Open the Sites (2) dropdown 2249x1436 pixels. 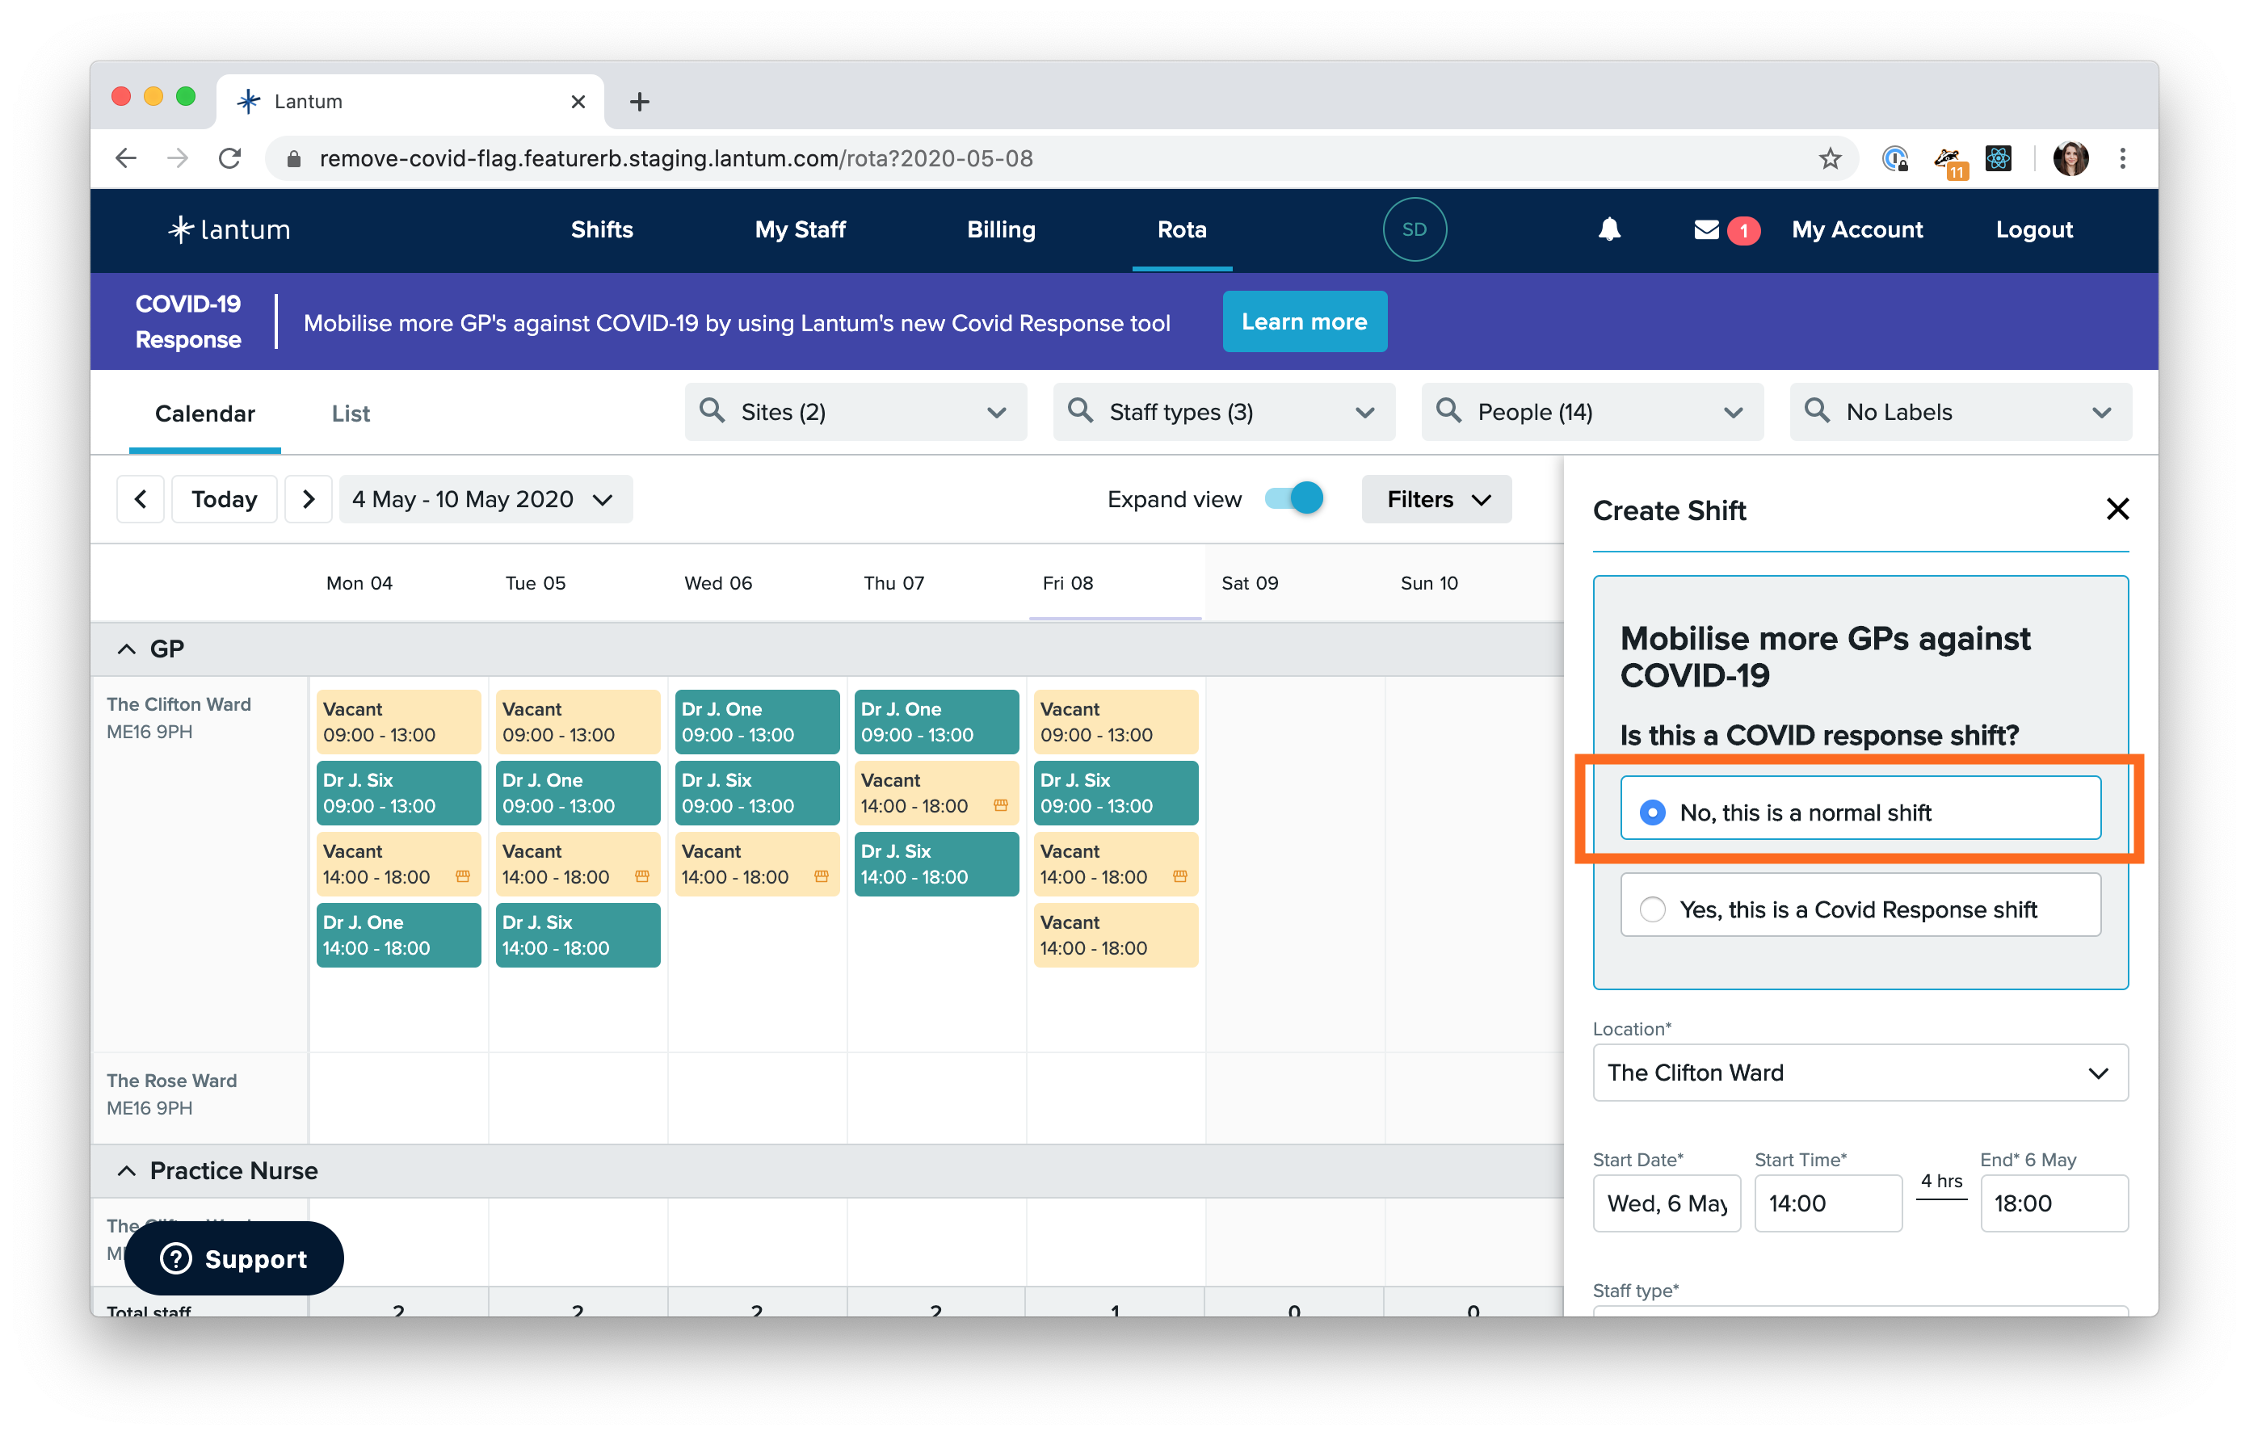tap(855, 412)
